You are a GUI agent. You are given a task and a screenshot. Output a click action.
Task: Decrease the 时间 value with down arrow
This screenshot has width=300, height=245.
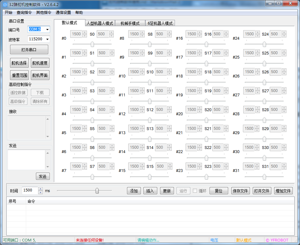click(x=40, y=192)
